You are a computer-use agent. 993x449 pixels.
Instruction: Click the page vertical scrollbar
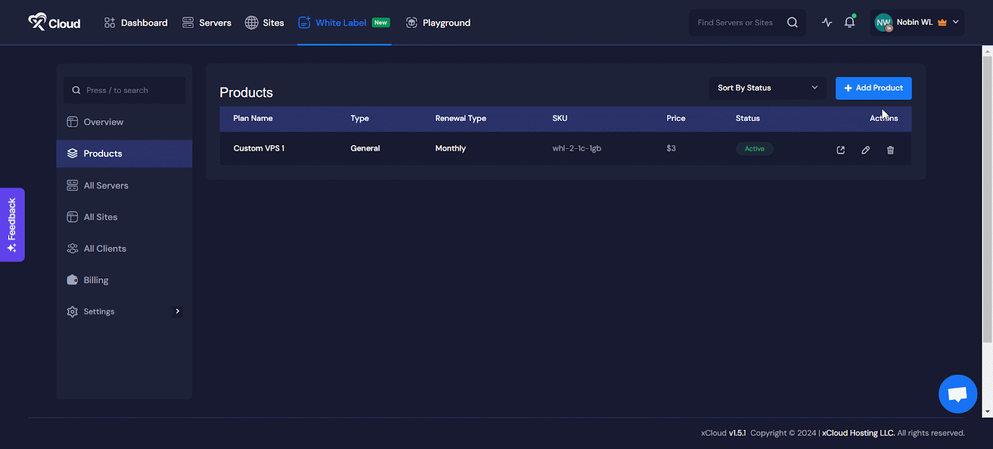pos(987,198)
